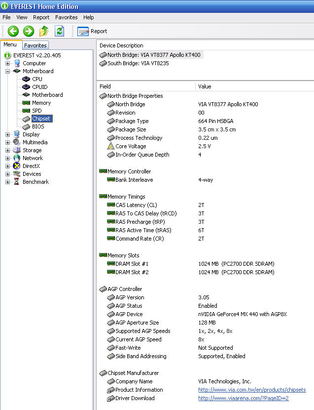Click the SPD module icon in tree

click(26, 111)
